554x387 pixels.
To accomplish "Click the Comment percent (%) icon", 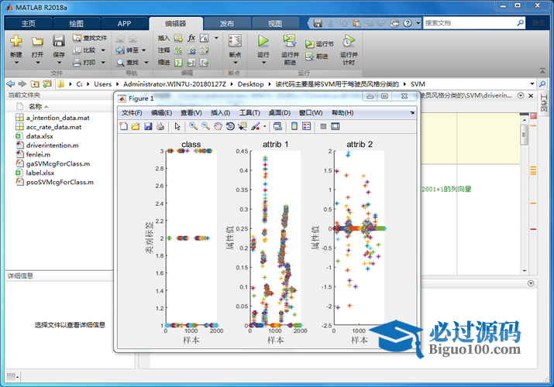I will click(x=178, y=50).
